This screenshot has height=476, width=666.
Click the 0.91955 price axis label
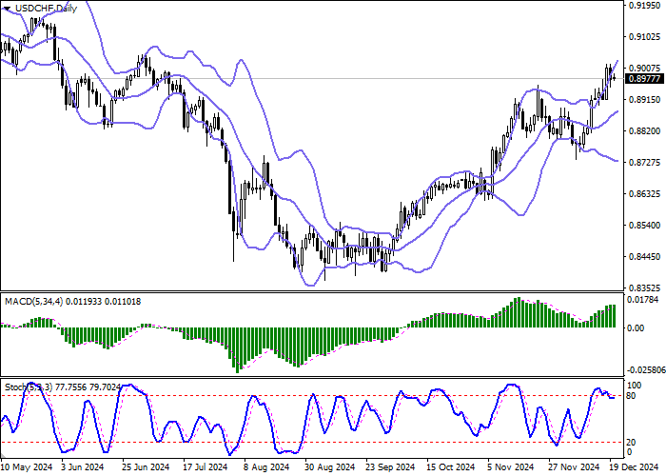tap(643, 6)
